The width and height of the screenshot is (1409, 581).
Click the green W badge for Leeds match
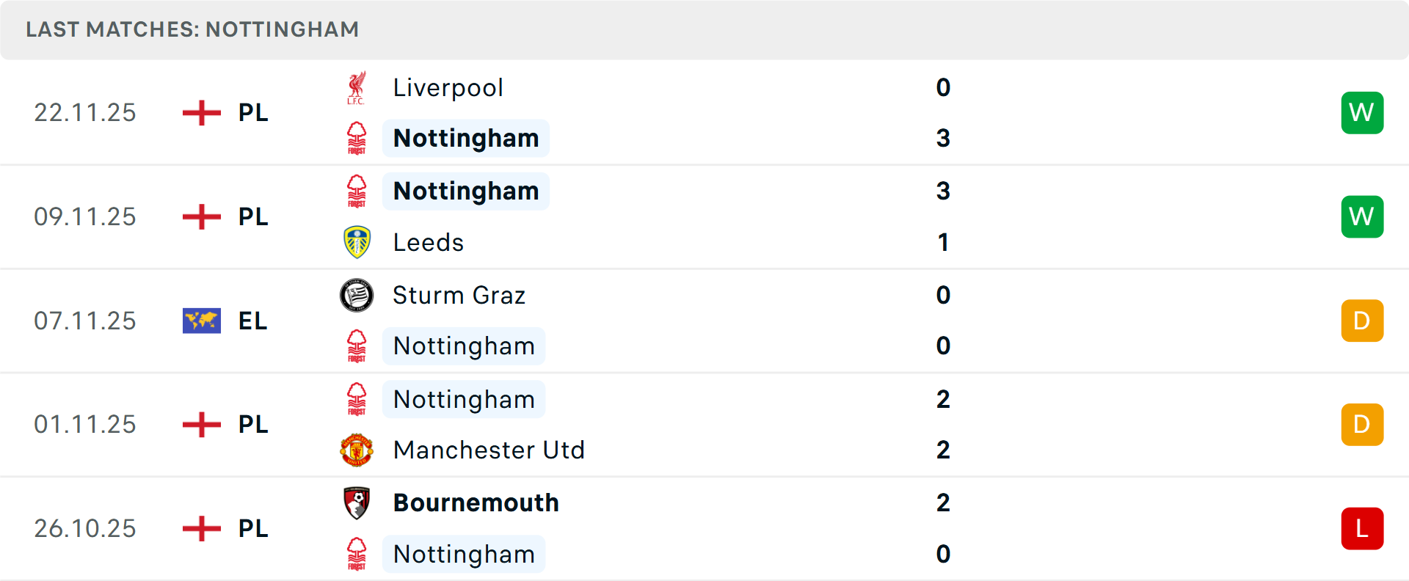pyautogui.click(x=1362, y=216)
